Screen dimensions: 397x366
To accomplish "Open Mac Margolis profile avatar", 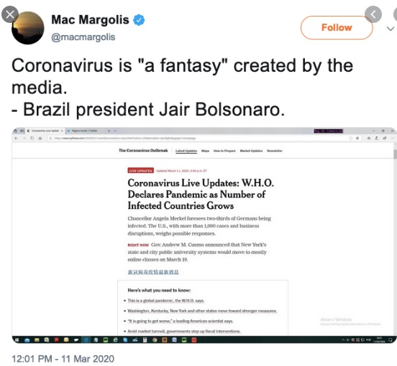I will coord(28,28).
